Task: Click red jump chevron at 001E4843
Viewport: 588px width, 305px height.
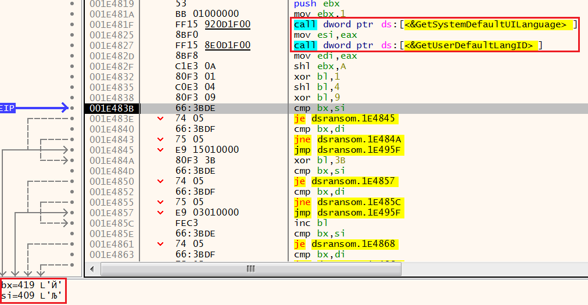Action: point(161,139)
